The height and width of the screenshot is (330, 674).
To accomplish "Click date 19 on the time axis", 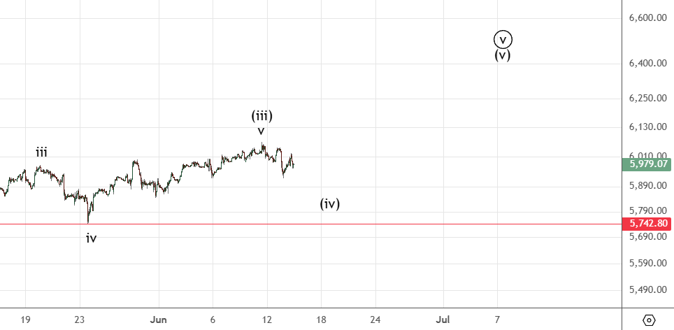I will [x=25, y=318].
